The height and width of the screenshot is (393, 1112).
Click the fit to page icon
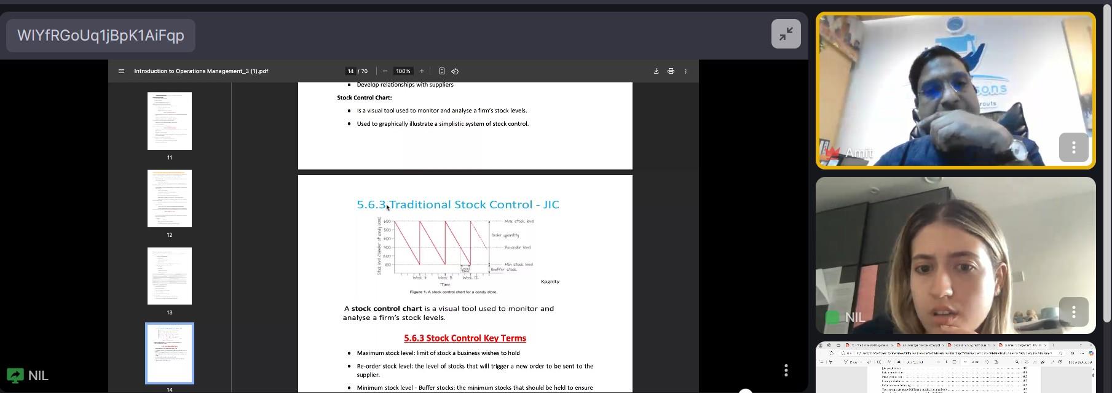pyautogui.click(x=441, y=71)
